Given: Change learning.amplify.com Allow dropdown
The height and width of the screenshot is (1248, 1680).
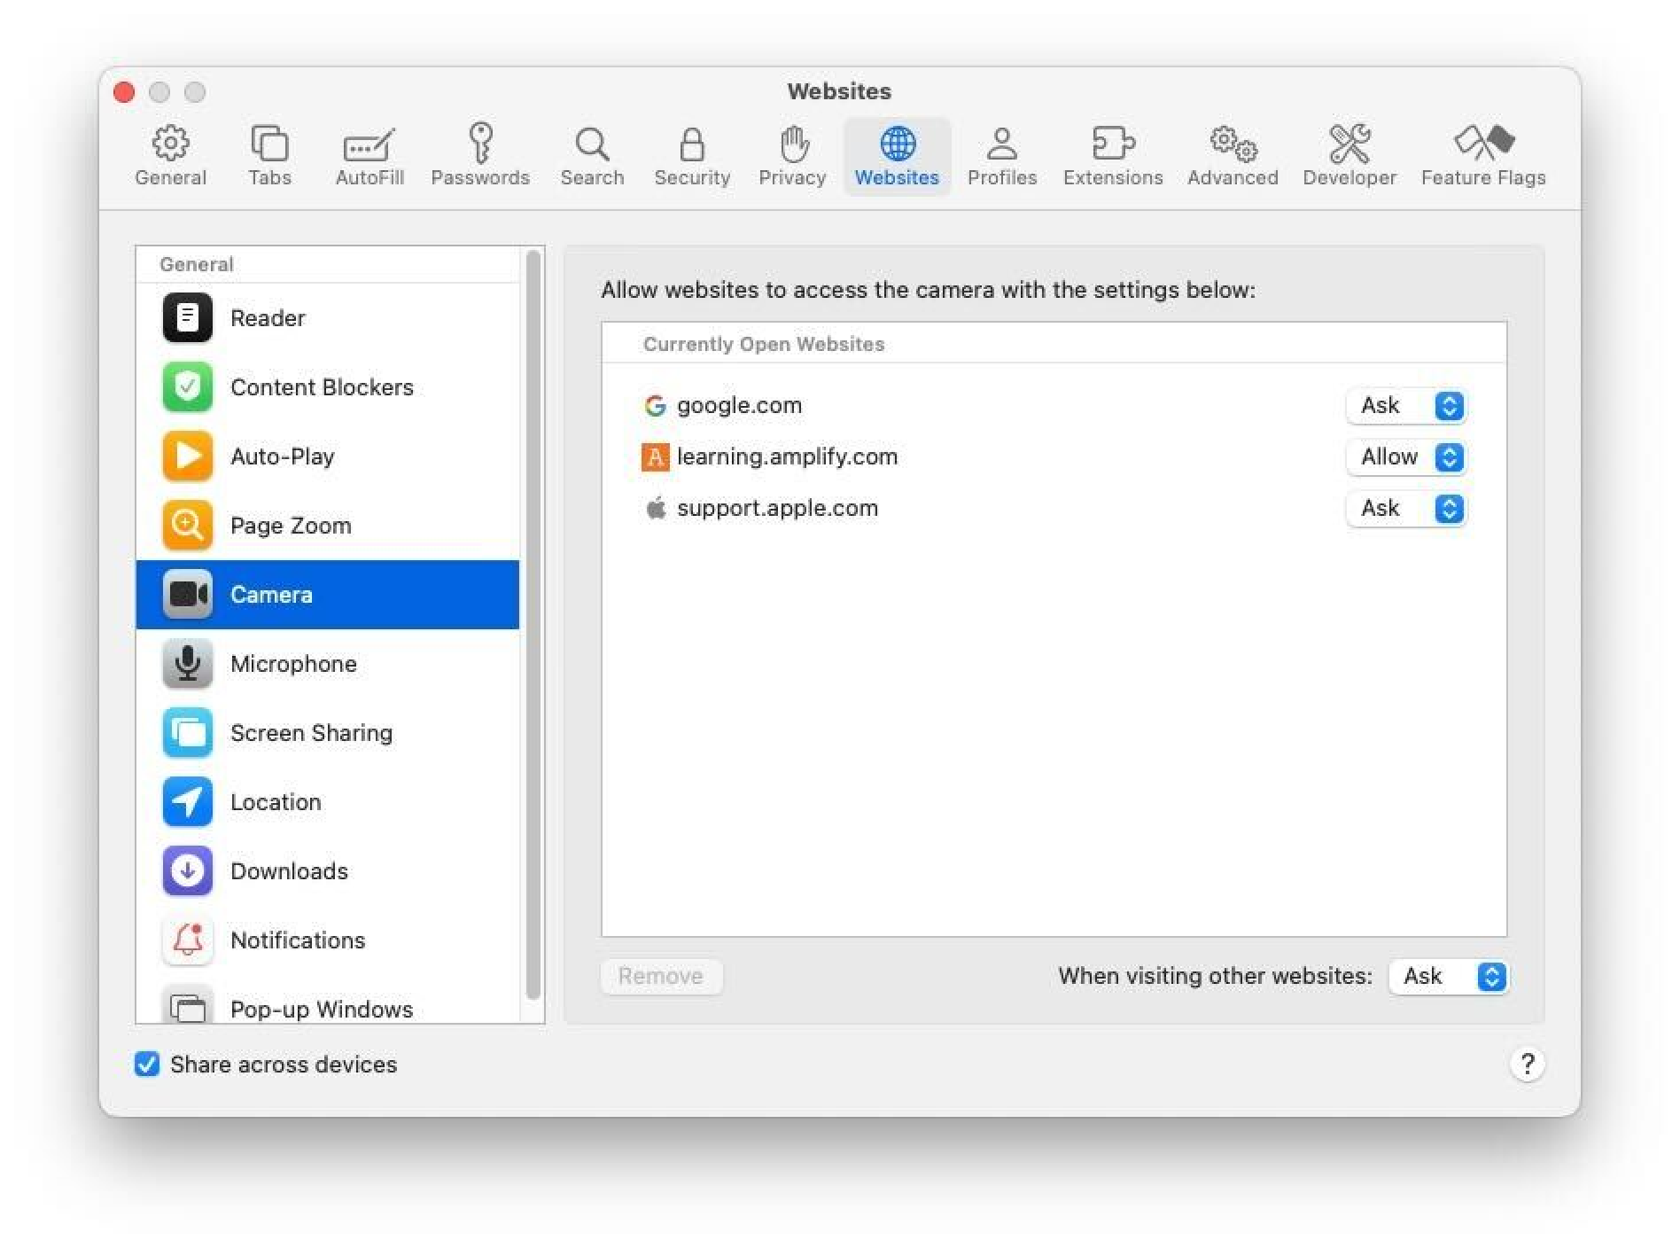Looking at the screenshot, I should [x=1406, y=457].
